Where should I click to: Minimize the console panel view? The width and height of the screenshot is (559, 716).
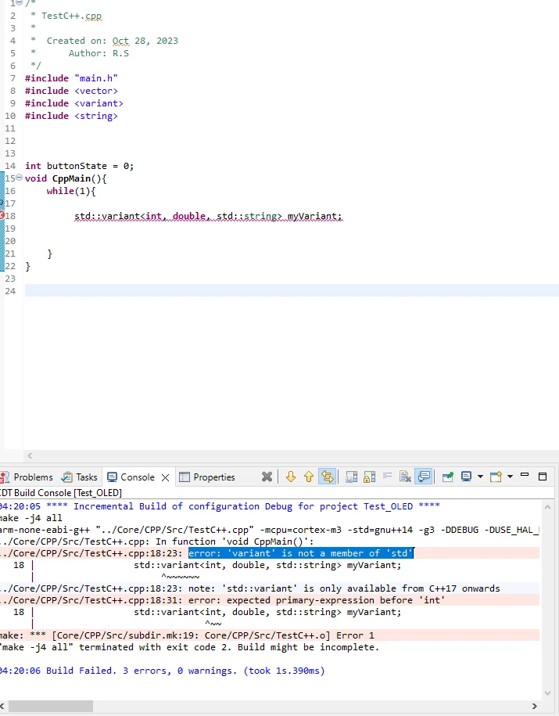[525, 476]
